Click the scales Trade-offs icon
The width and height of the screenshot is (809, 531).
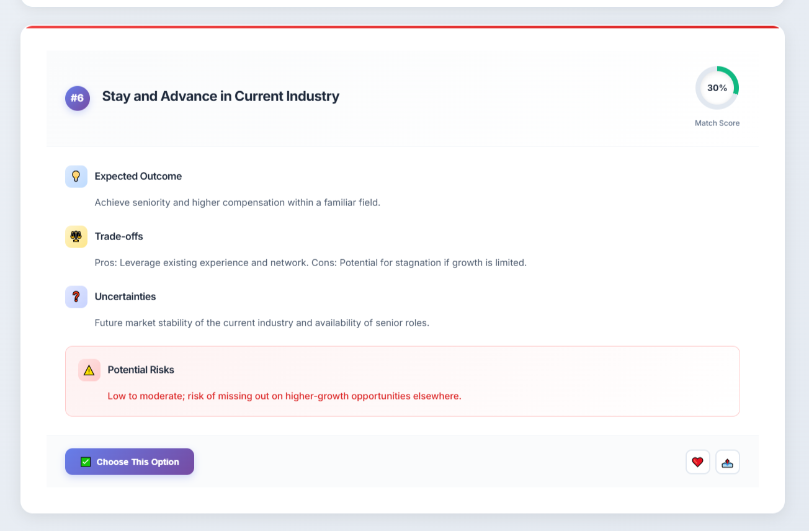click(76, 236)
